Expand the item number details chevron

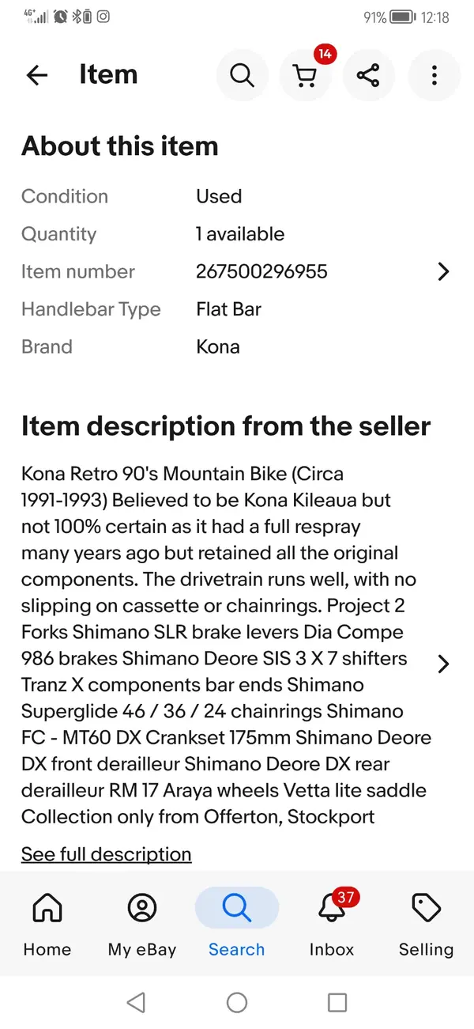[443, 271]
